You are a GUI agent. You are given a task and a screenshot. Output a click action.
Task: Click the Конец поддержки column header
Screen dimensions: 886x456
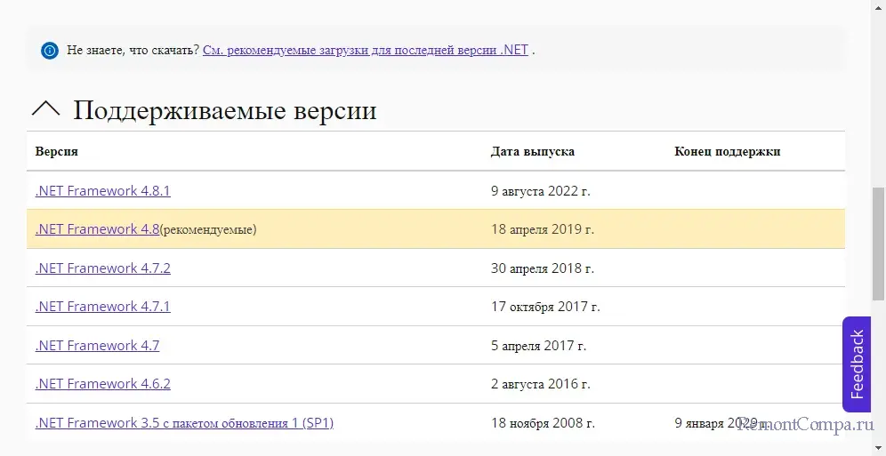click(x=727, y=151)
